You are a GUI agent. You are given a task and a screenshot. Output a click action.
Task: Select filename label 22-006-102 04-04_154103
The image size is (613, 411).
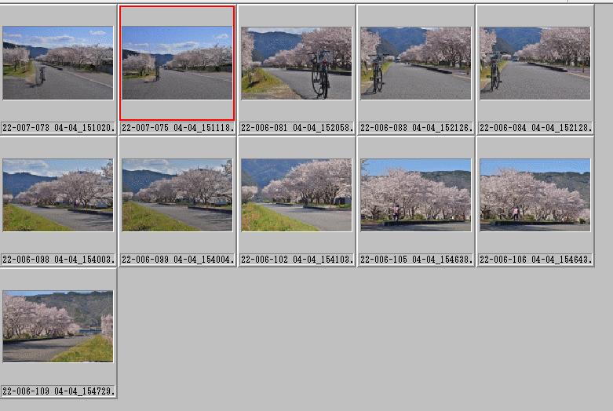297,259
